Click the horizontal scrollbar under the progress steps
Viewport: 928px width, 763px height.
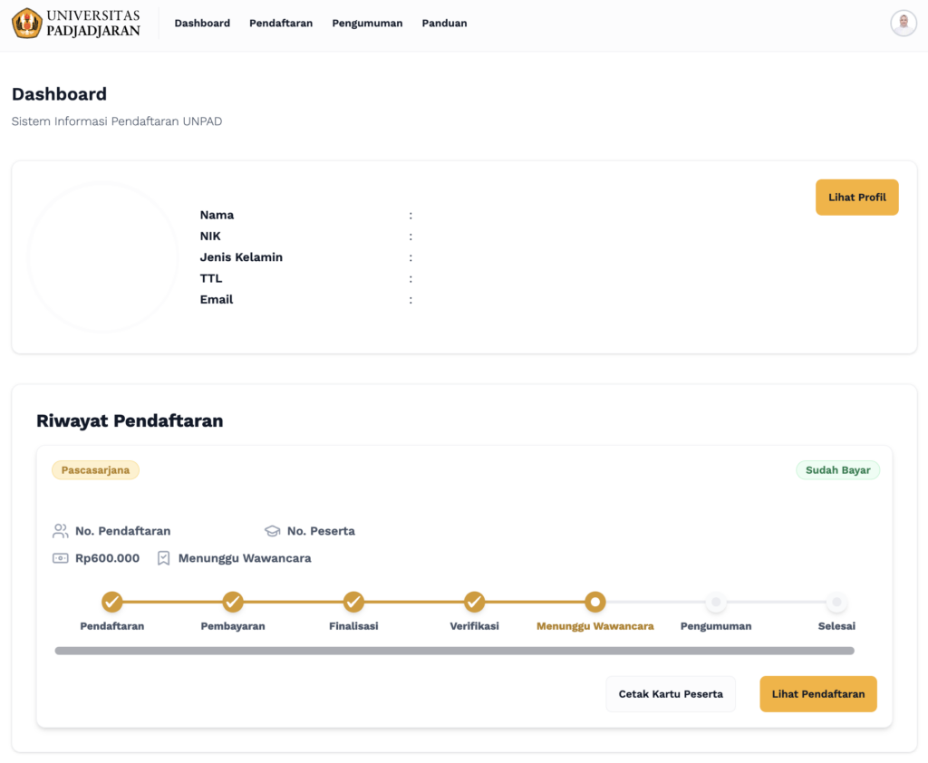pos(454,651)
